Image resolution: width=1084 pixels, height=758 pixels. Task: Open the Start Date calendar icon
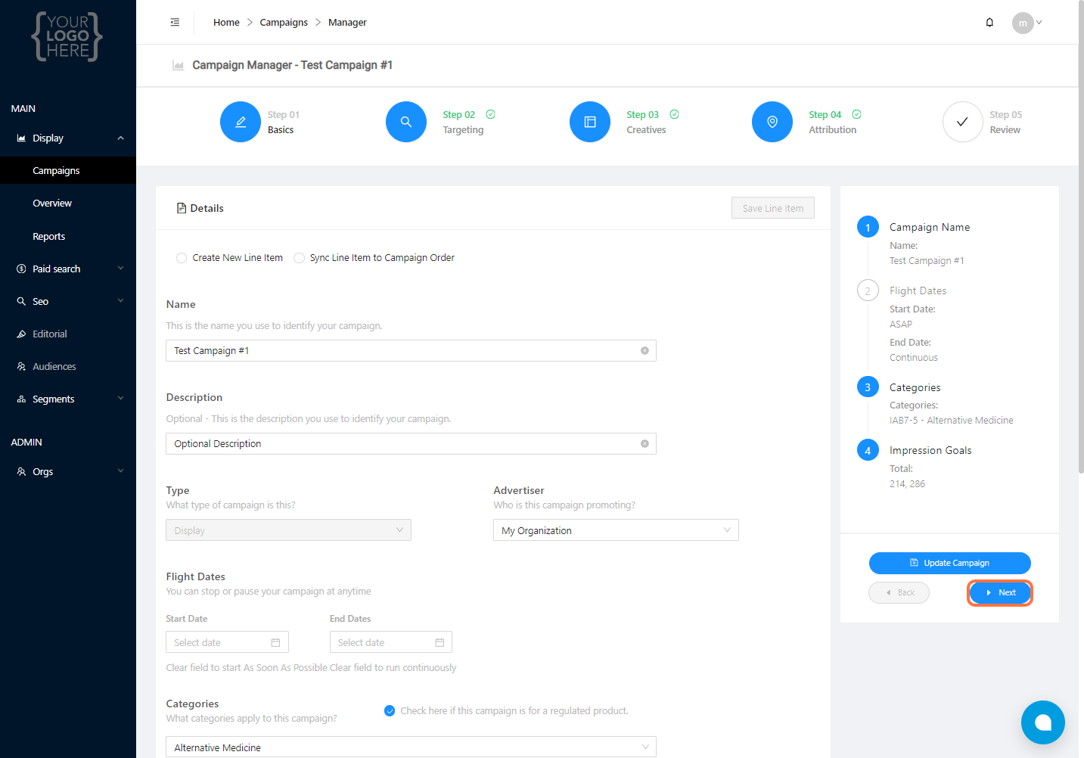click(275, 643)
